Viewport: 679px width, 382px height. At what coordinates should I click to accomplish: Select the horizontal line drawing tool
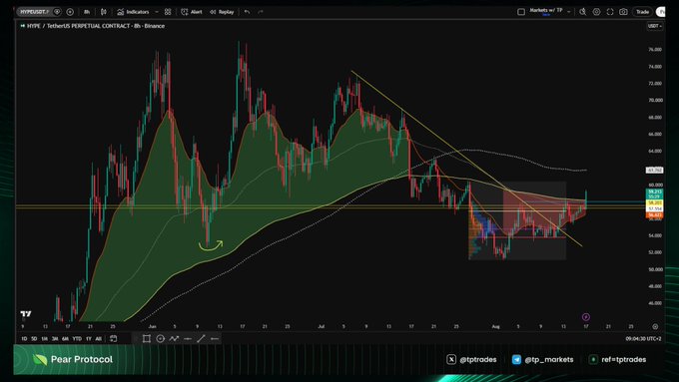pyautogui.click(x=188, y=339)
